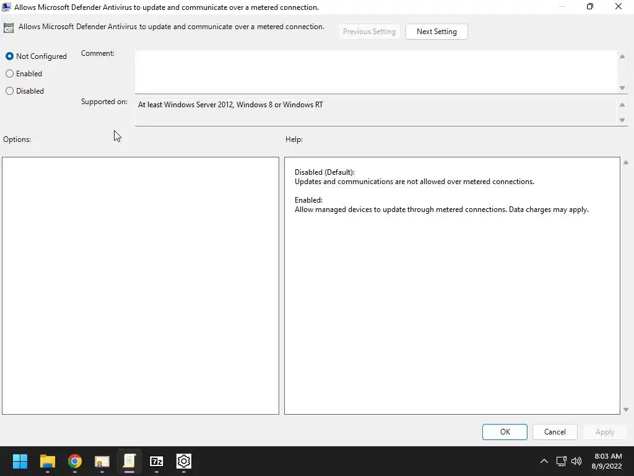Image resolution: width=634 pixels, height=476 pixels.
Task: Click the title bar window icon
Action: point(6,7)
